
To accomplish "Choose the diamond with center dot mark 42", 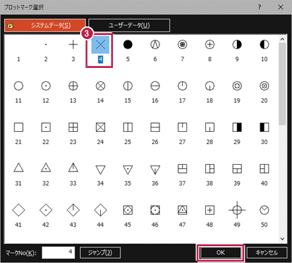I will pyautogui.click(x=46, y=210).
